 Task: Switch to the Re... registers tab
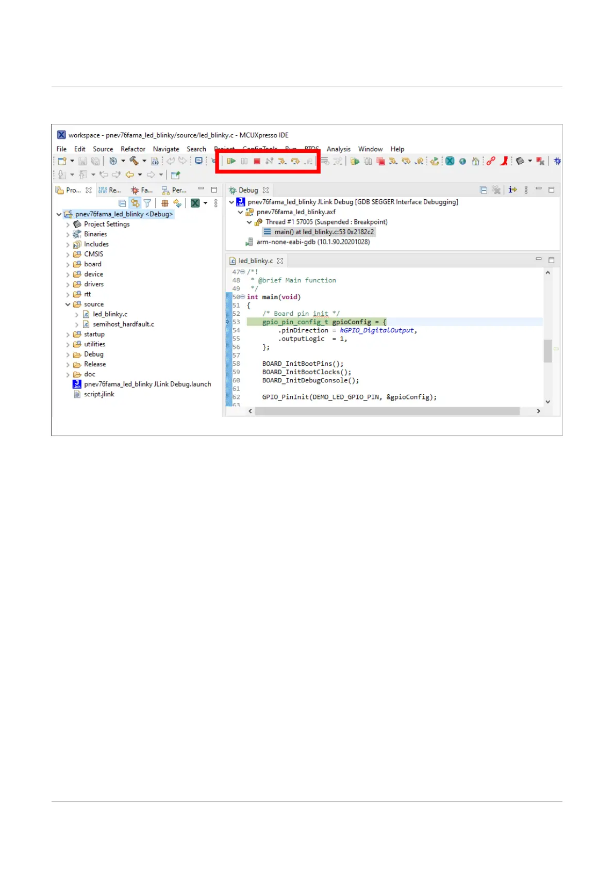(109, 190)
